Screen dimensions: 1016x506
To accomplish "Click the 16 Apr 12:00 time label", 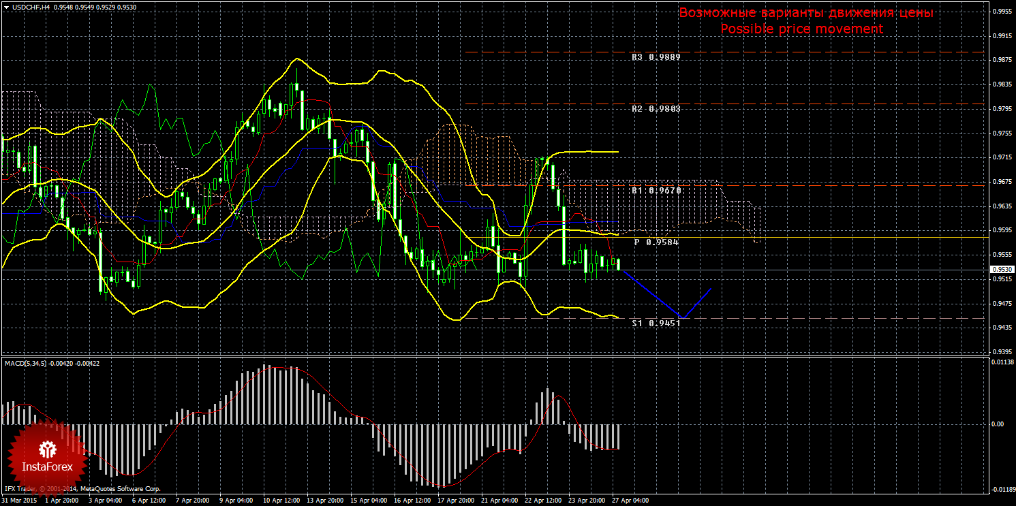I will coord(412,501).
